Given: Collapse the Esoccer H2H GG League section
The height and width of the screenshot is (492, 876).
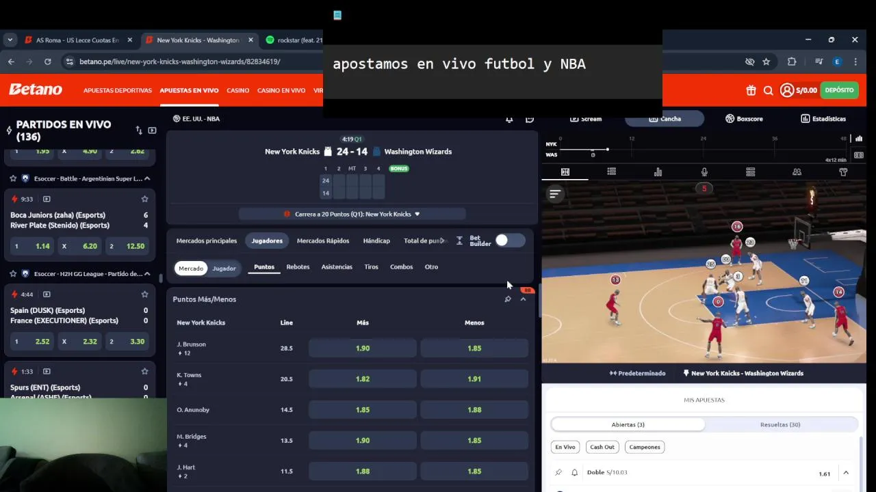Looking at the screenshot, I should click(147, 274).
